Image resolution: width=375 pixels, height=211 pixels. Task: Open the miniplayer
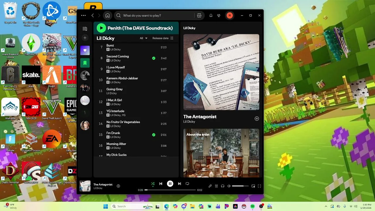pos(253,186)
